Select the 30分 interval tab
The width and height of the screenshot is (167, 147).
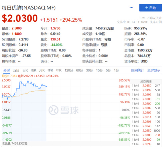coord(90,70)
